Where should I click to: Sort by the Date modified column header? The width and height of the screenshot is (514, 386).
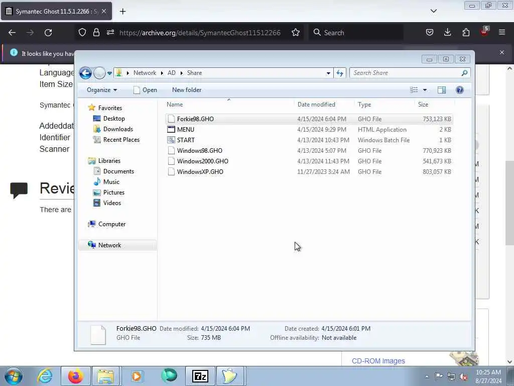point(324,105)
